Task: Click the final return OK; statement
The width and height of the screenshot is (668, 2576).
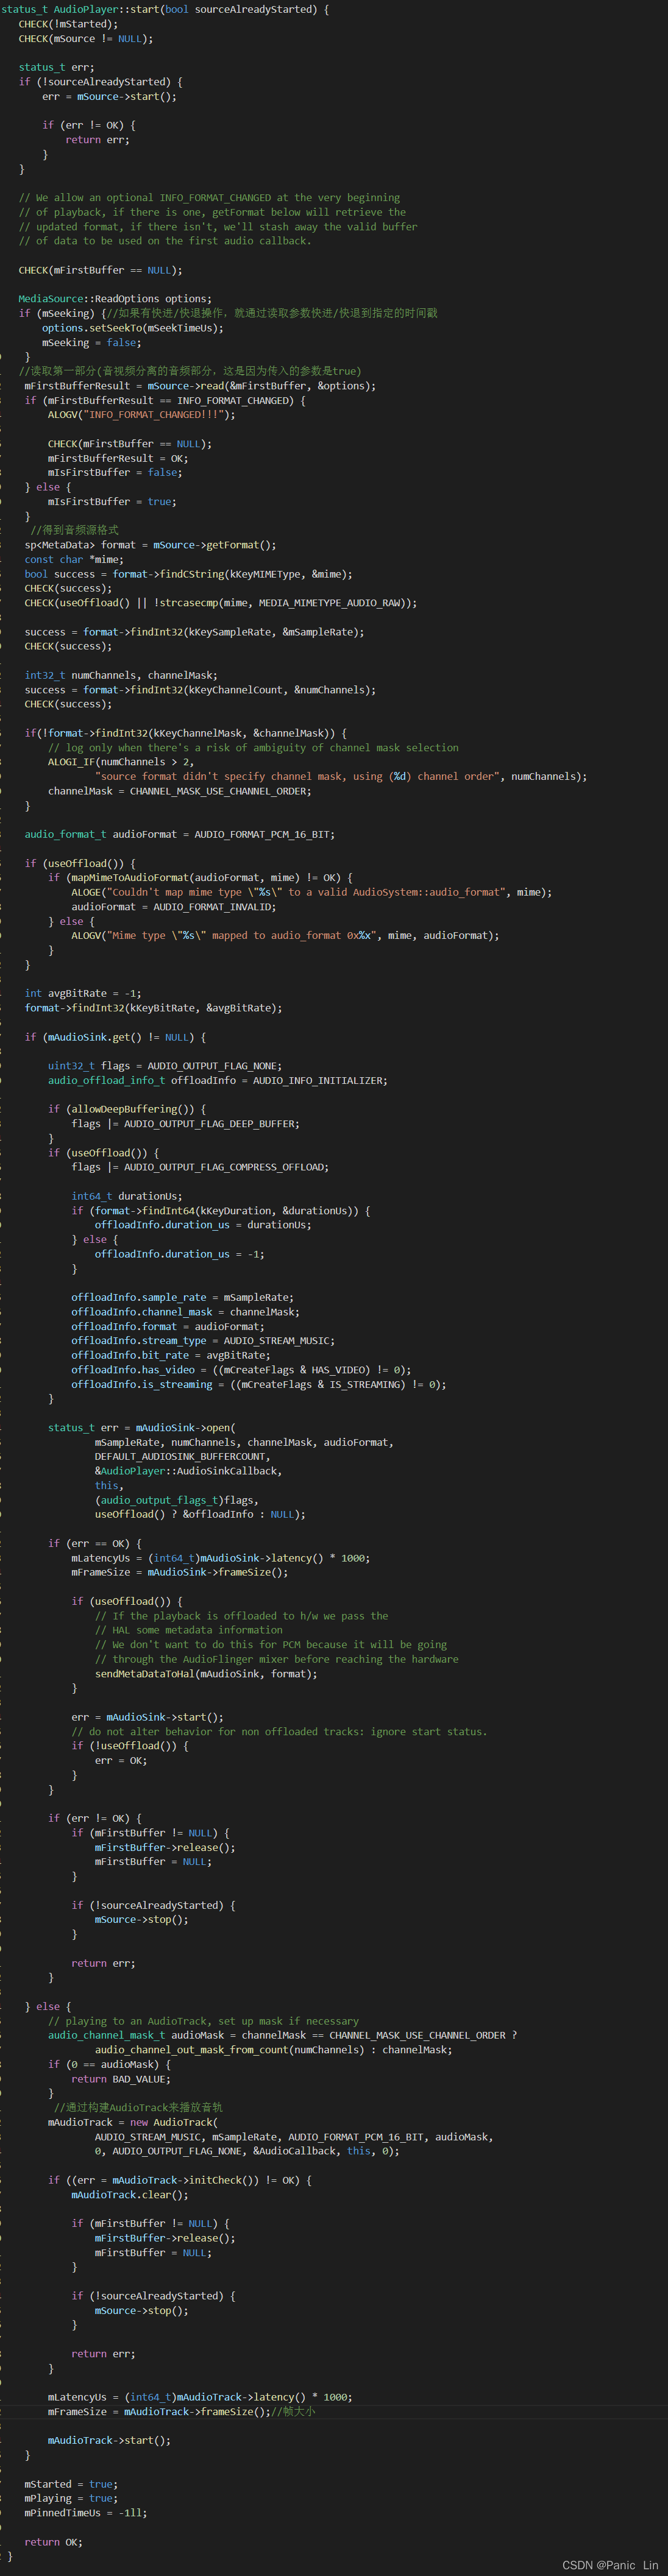Action: click(53, 2542)
